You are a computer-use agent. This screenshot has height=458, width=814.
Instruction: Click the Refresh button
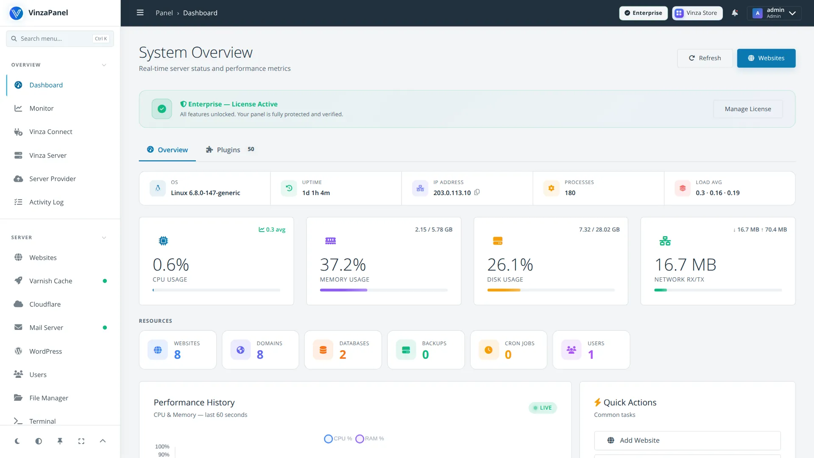[705, 58]
